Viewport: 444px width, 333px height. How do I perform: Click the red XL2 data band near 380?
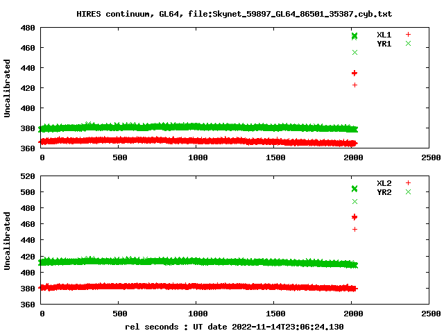click(198, 287)
